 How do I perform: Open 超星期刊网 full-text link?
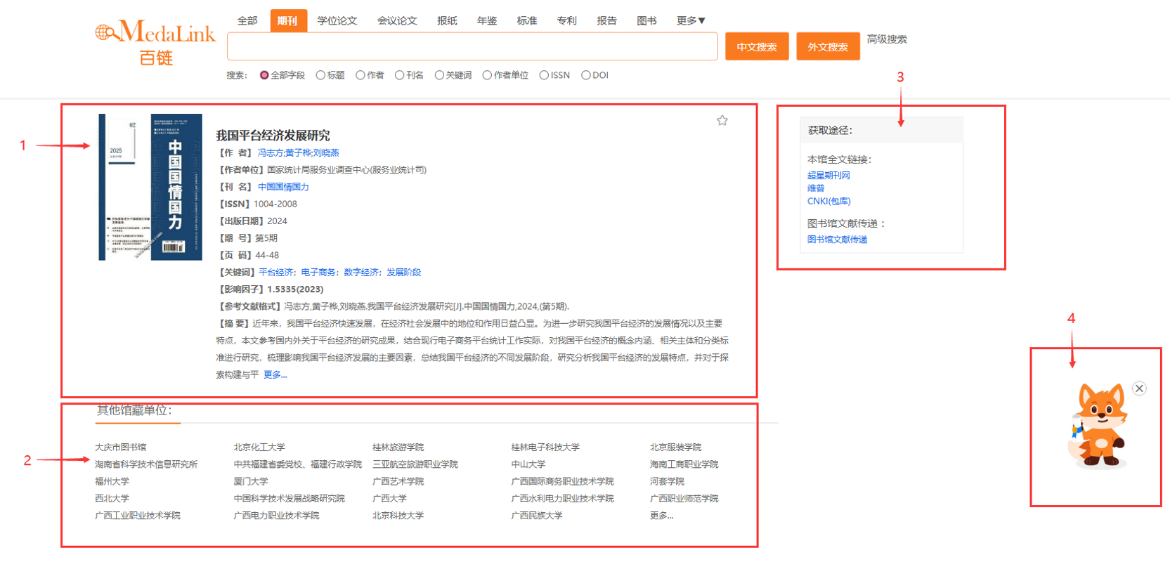(x=828, y=176)
